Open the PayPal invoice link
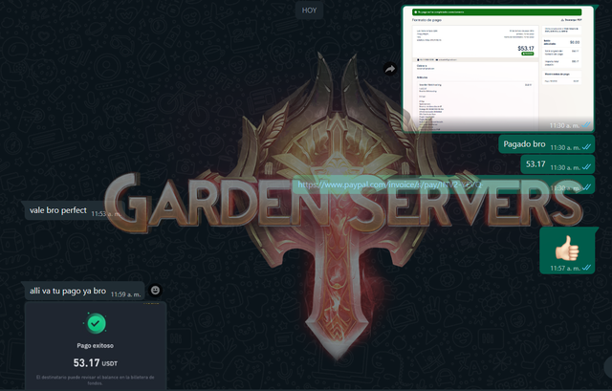 click(389, 185)
